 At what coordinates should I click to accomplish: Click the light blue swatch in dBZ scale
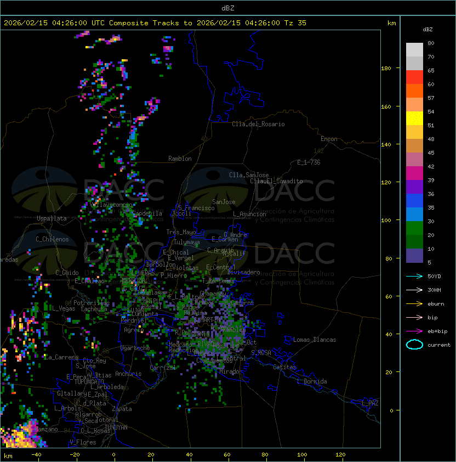(x=414, y=214)
